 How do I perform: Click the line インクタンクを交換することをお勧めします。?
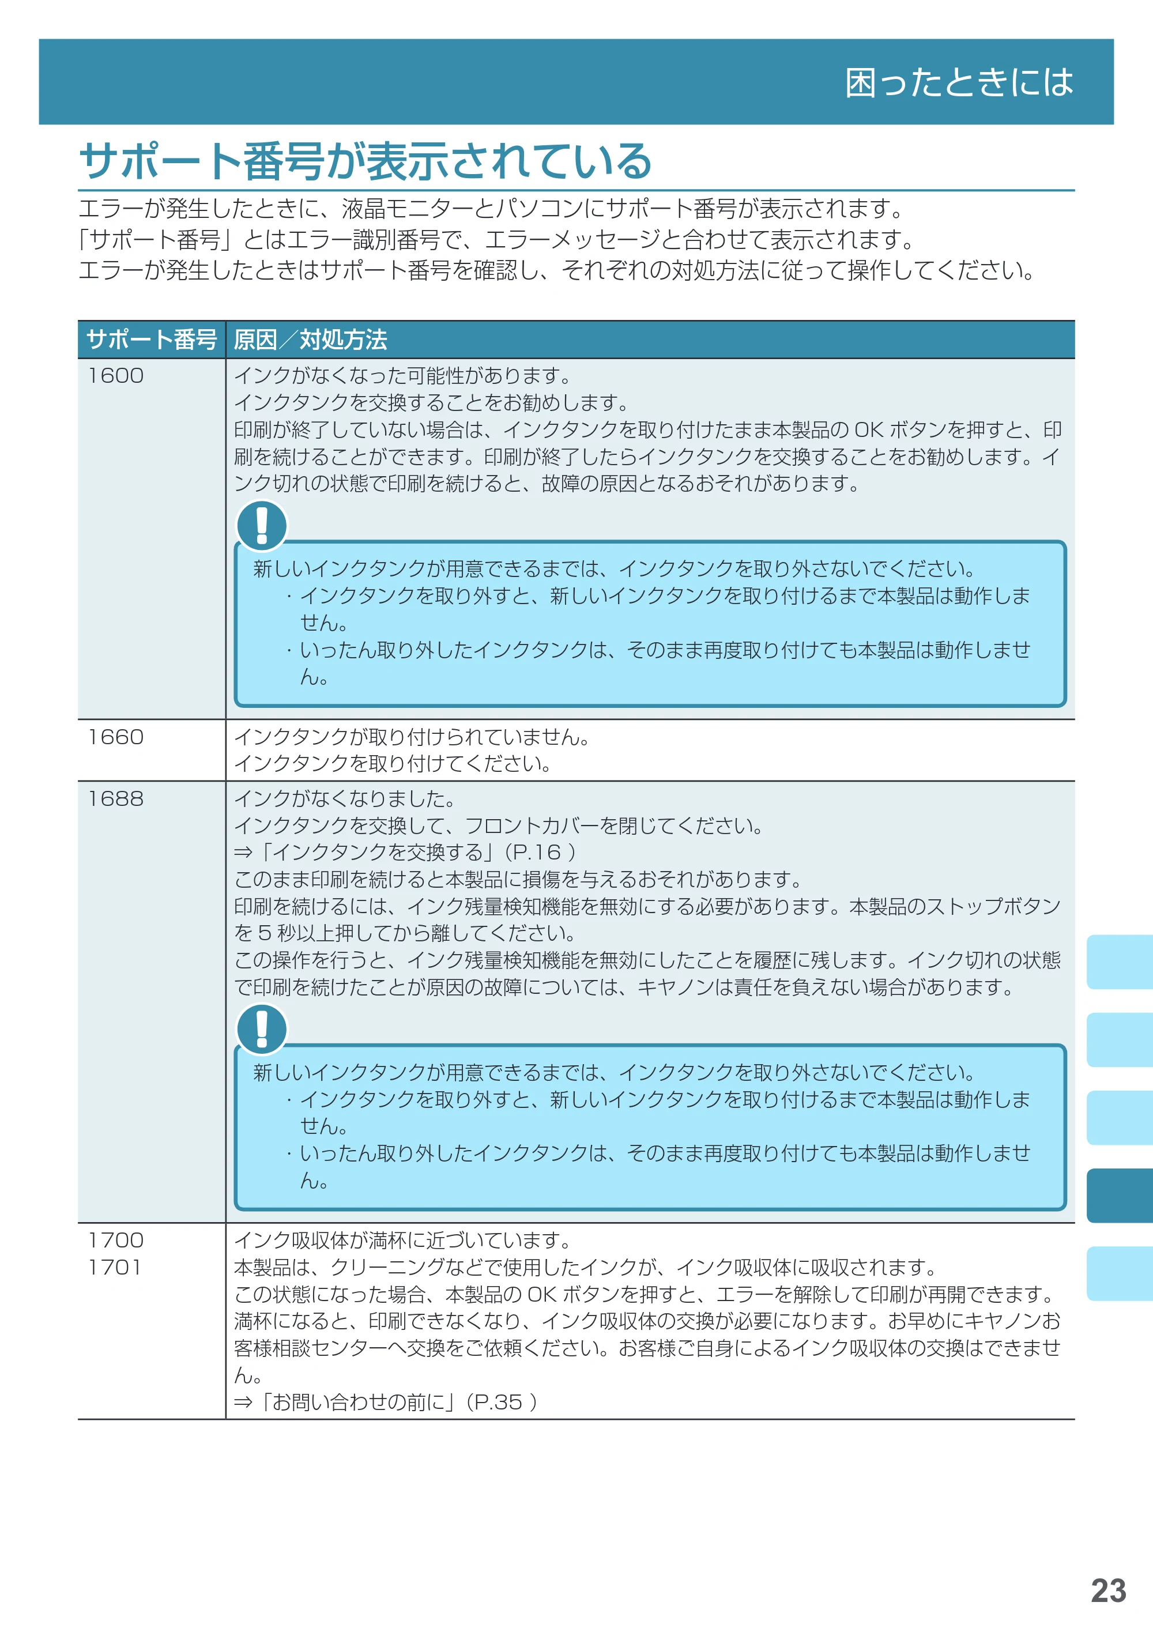coord(432,402)
